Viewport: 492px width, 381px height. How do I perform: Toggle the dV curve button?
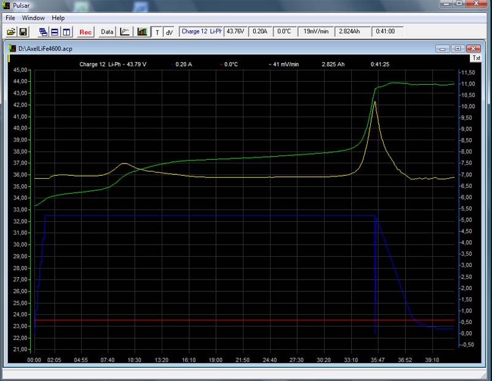pyautogui.click(x=169, y=32)
